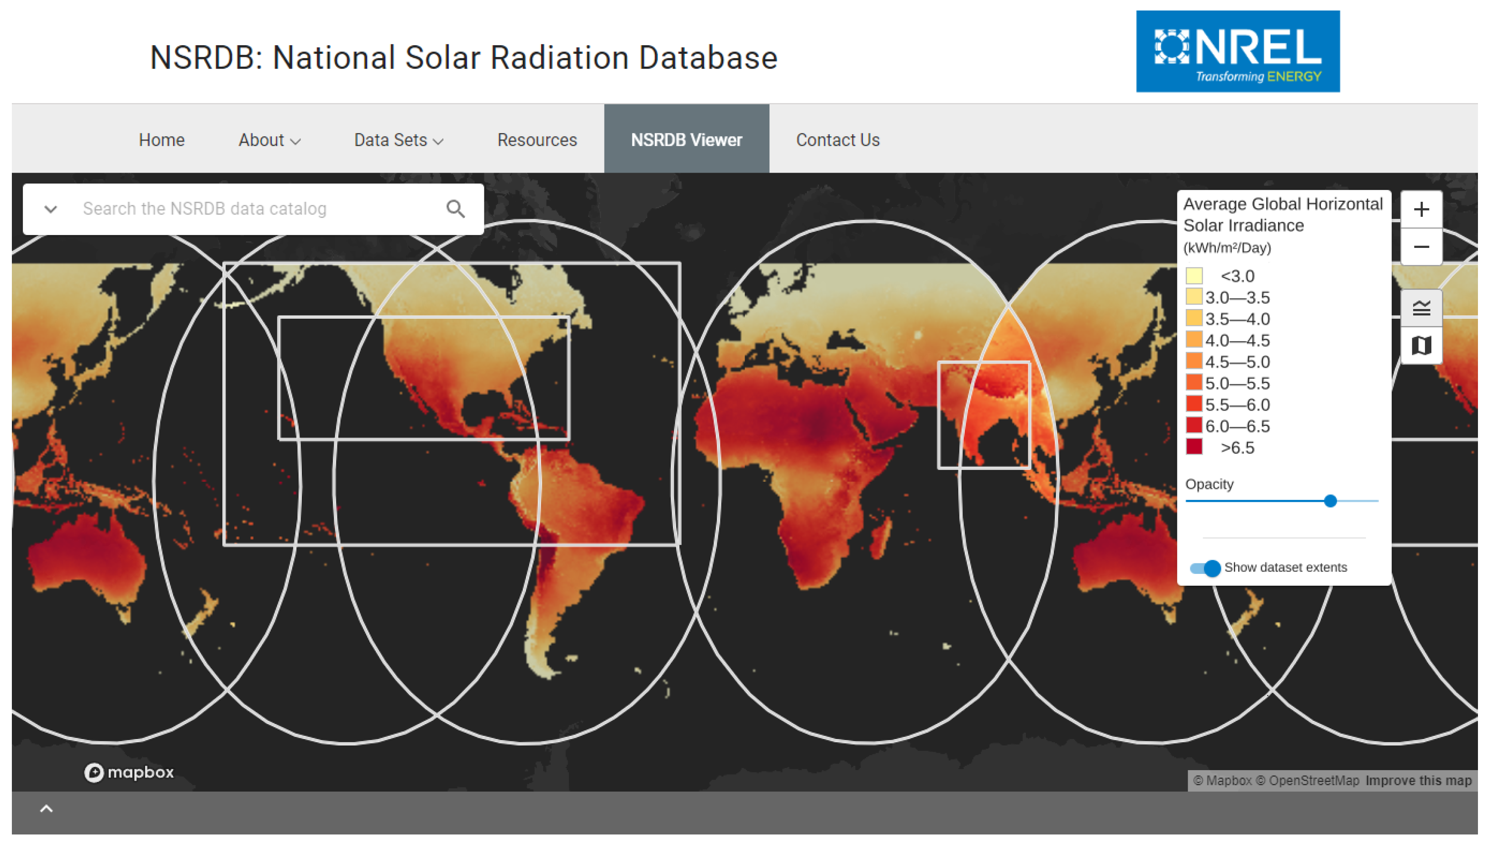
Task: Open the Data Sets dropdown menu
Action: tap(398, 140)
